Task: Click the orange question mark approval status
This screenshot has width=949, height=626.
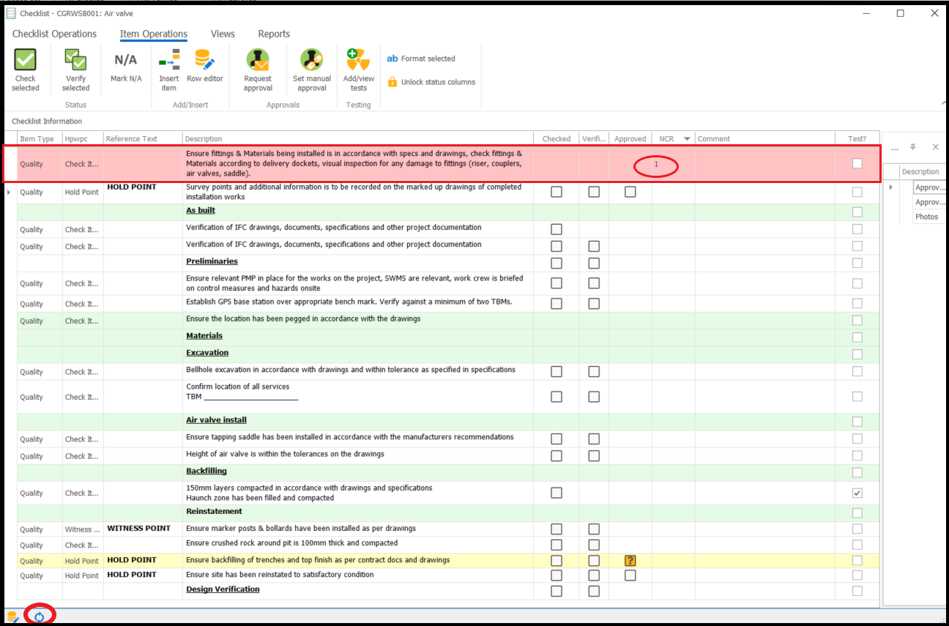Action: [x=630, y=560]
